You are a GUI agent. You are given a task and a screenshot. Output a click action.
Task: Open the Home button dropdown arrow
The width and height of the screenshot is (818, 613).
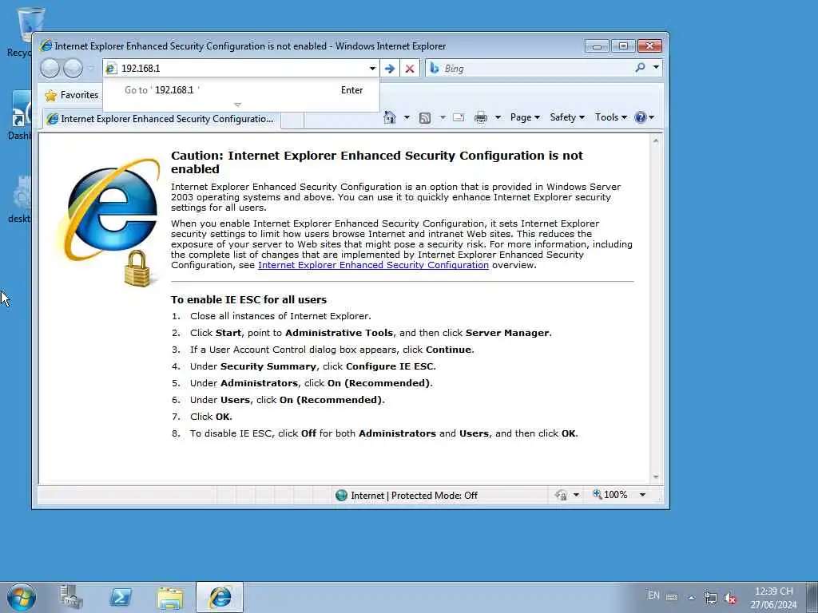pyautogui.click(x=407, y=117)
